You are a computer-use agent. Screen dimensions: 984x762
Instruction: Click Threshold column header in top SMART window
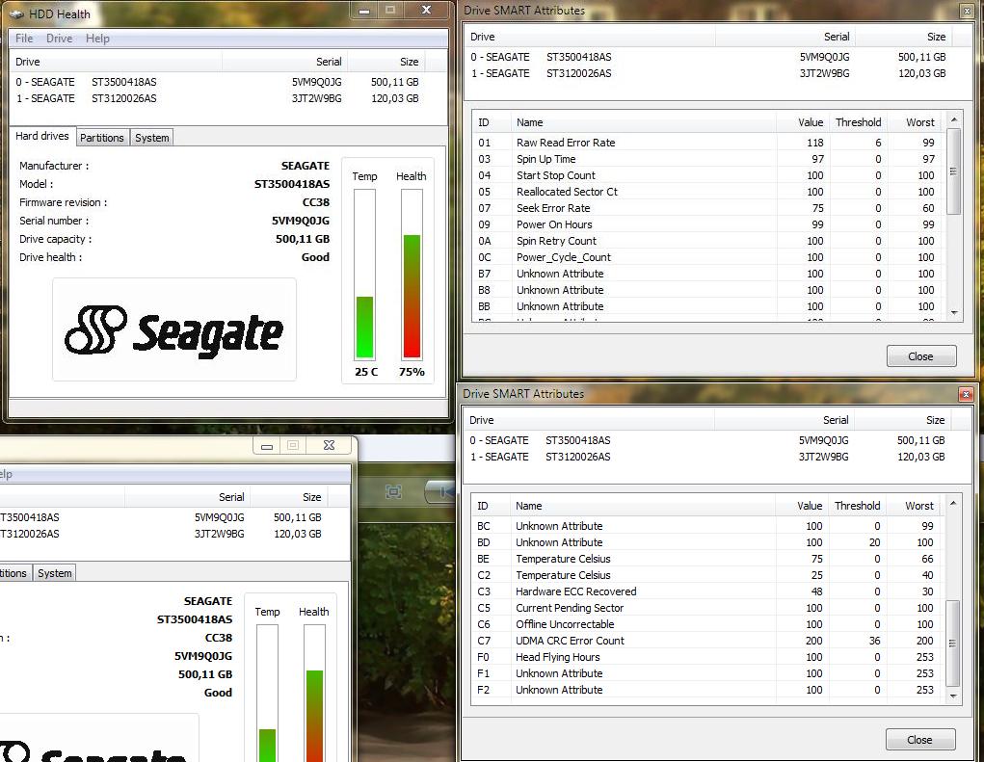point(858,122)
